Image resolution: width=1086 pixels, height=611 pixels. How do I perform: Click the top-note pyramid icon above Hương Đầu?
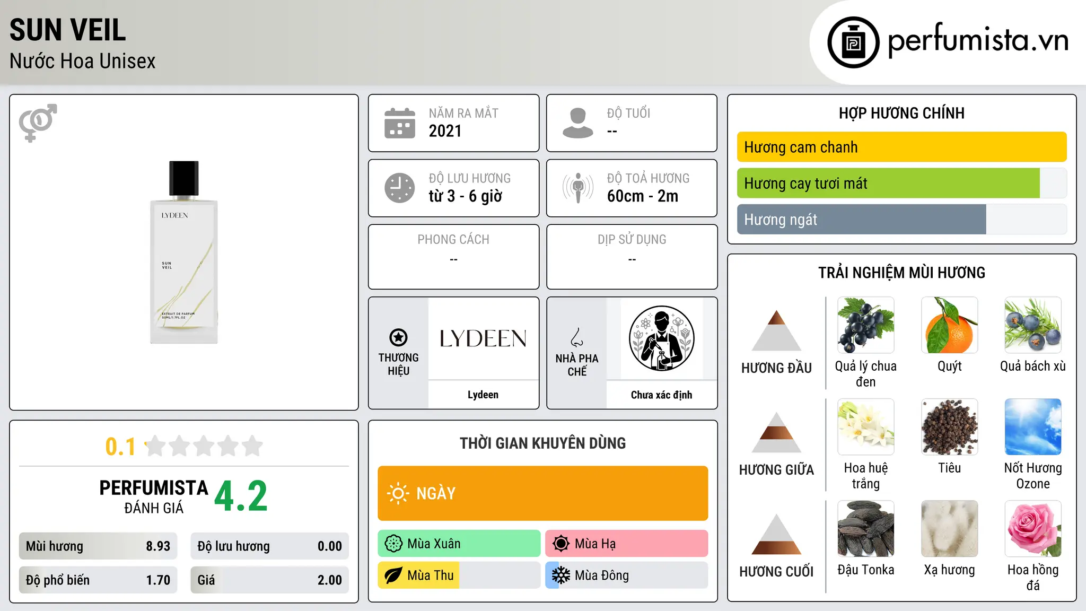point(776,330)
